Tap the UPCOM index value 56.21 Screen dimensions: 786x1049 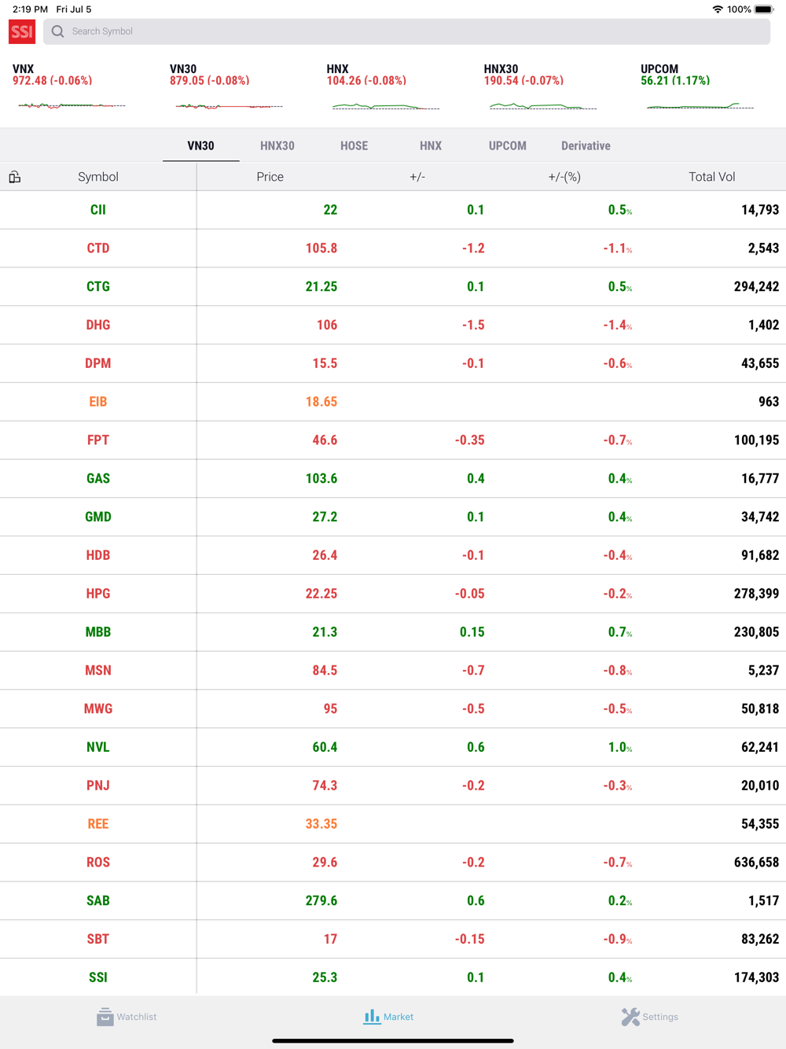click(x=654, y=81)
